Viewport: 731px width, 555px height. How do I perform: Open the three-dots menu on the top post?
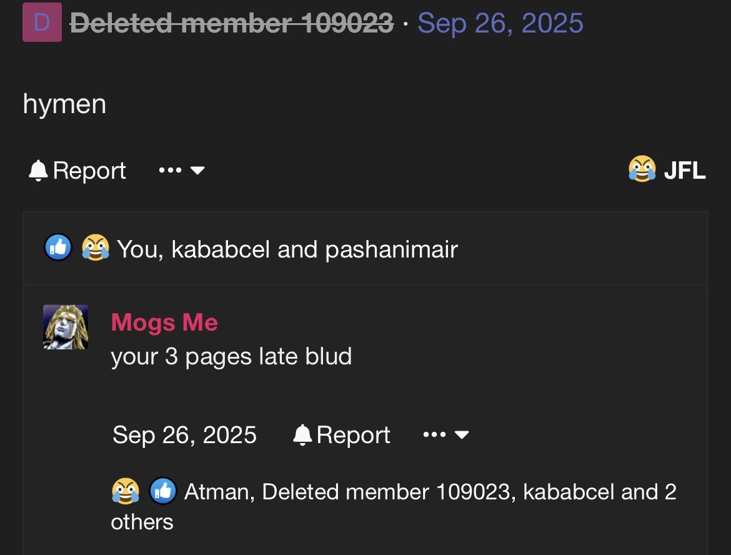pyautogui.click(x=171, y=170)
